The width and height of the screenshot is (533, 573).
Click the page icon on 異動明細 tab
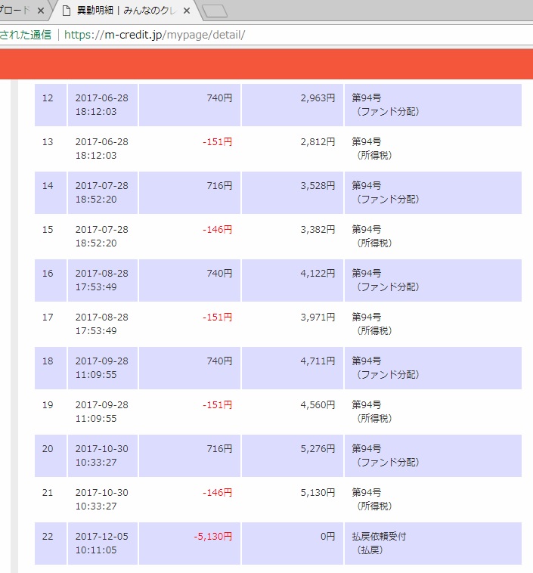click(67, 11)
